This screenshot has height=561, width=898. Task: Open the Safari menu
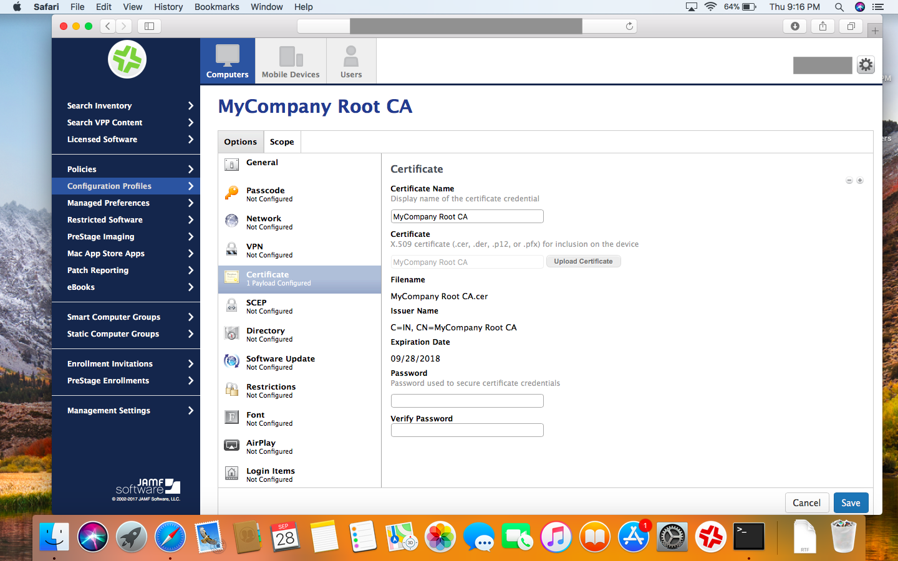[46, 7]
